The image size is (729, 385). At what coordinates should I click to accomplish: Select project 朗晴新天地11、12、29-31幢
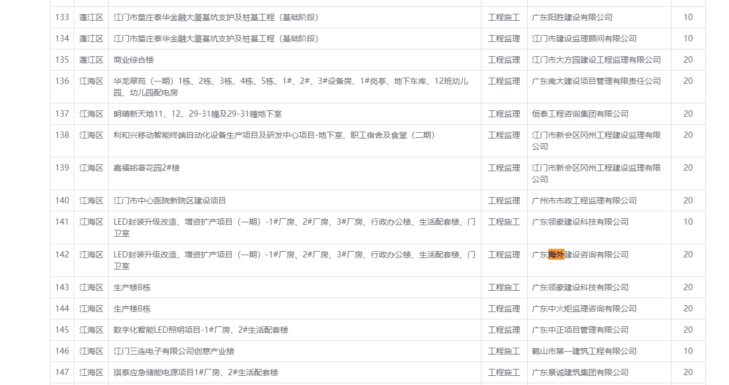click(x=198, y=114)
